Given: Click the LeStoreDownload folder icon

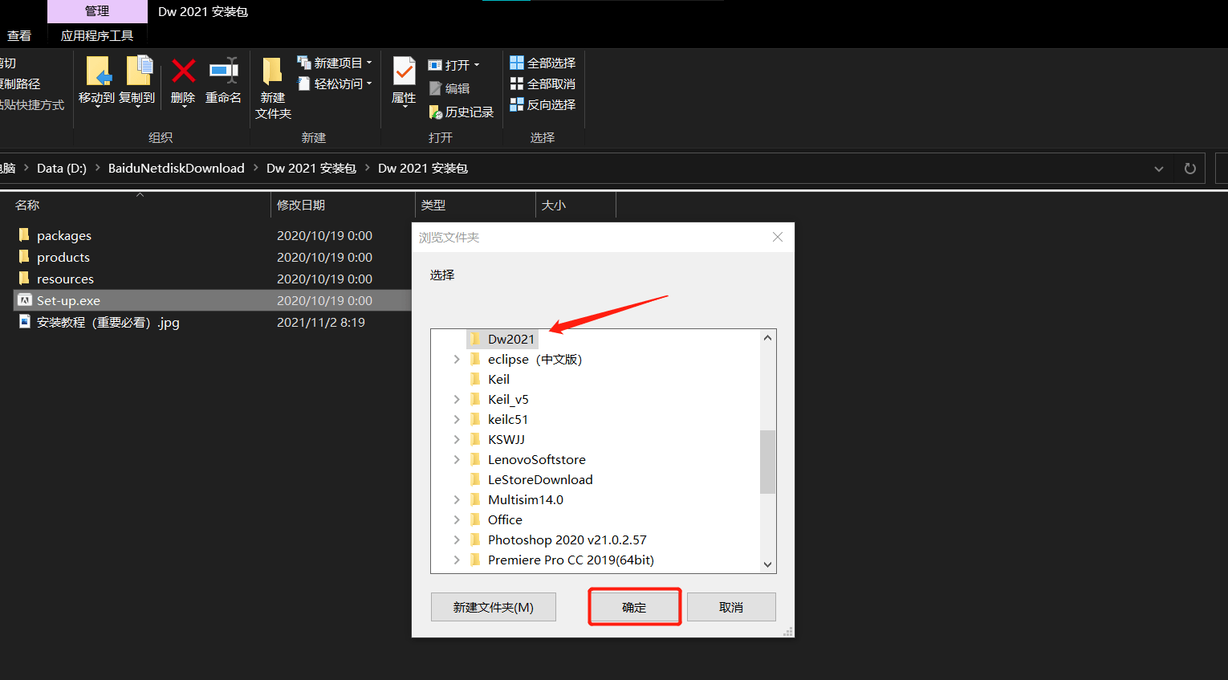Looking at the screenshot, I should pyautogui.click(x=475, y=479).
